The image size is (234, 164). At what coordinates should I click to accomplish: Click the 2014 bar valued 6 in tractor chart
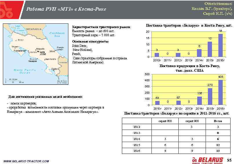[x=199, y=53]
